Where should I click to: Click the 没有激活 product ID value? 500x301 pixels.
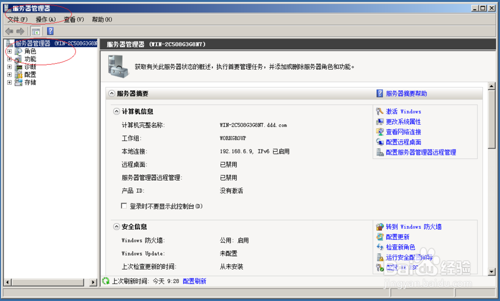(231, 190)
